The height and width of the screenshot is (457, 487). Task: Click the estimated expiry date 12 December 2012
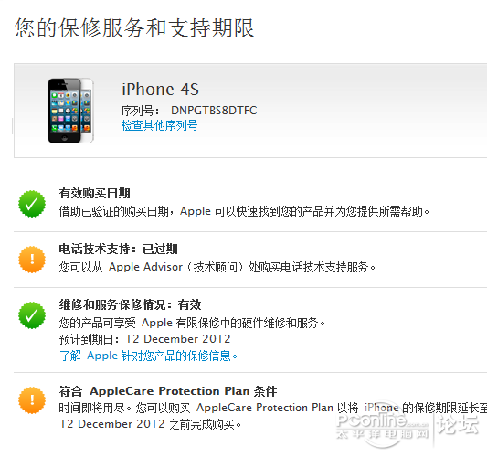point(178,338)
